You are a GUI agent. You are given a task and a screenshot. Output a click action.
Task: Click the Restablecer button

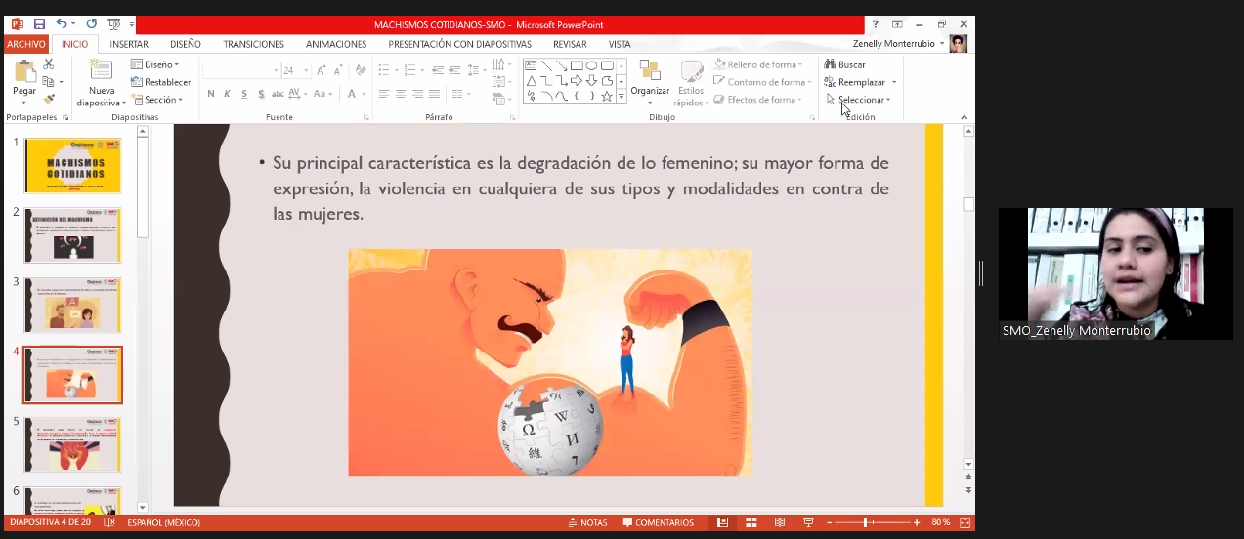(x=161, y=82)
